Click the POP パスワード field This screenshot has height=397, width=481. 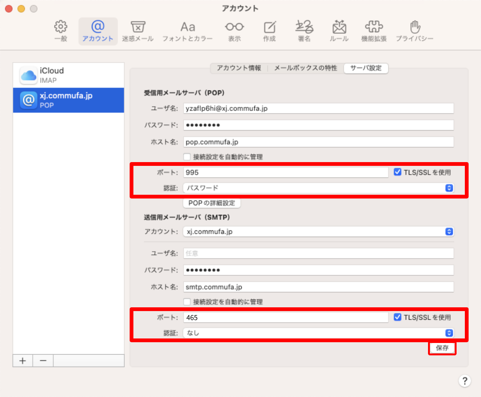(318, 125)
